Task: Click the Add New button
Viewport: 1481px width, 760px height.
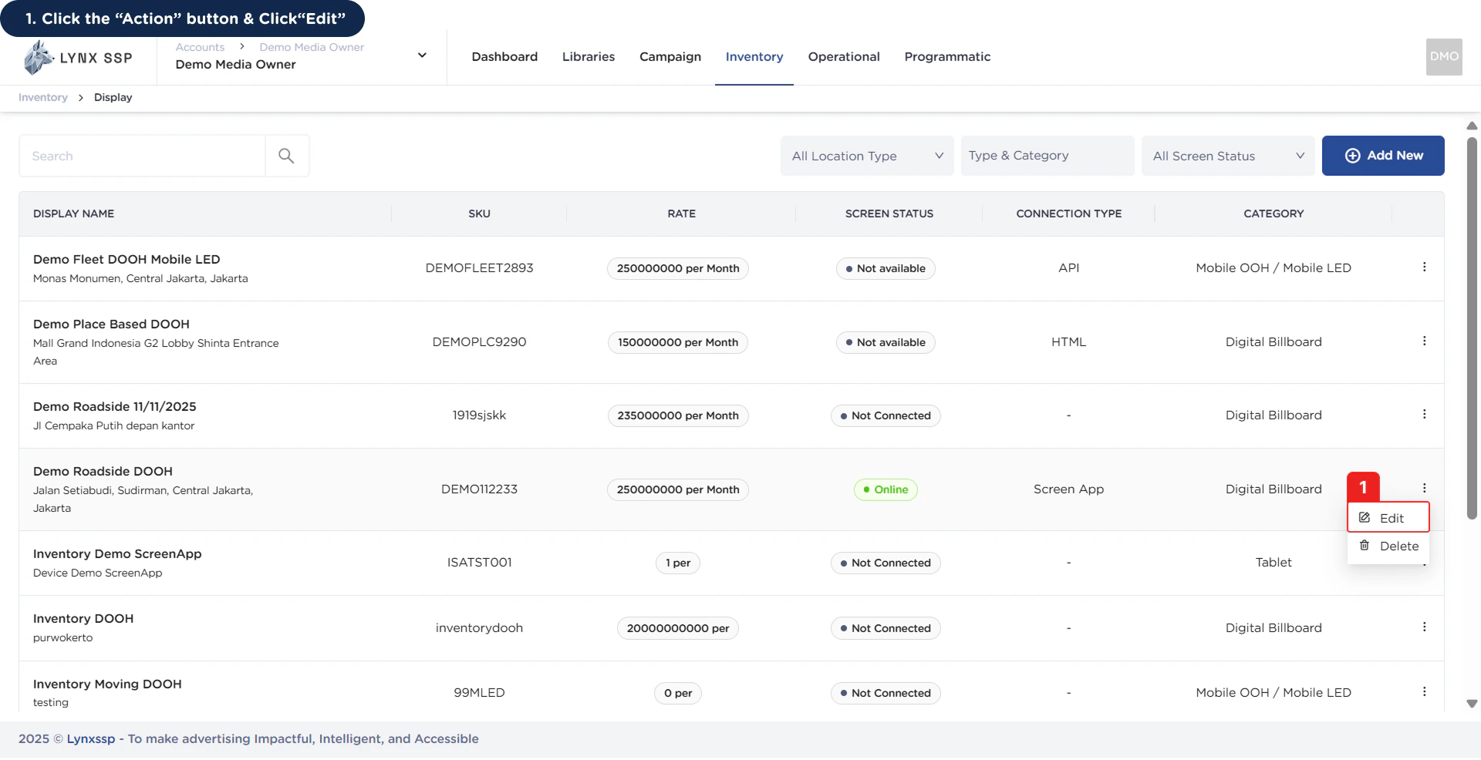Action: coord(1383,156)
